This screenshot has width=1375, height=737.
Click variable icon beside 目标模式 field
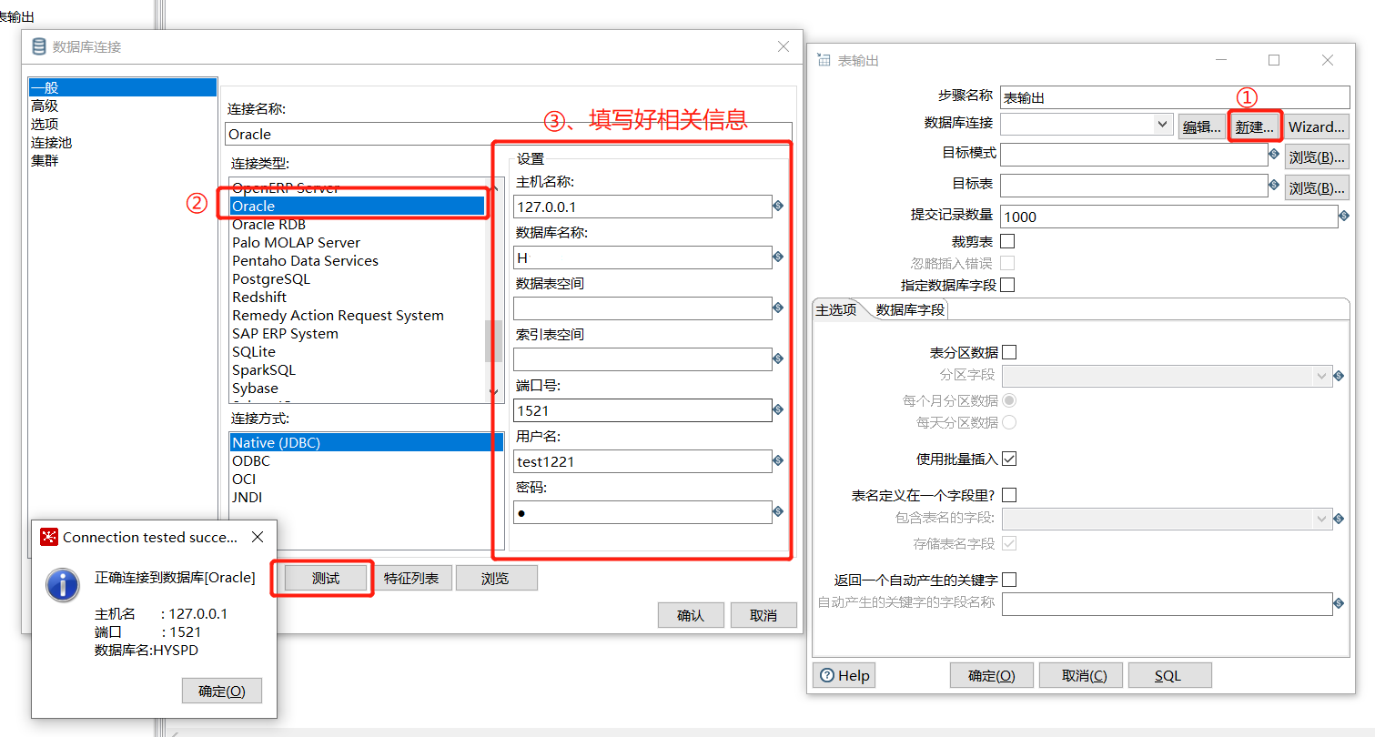tap(1274, 156)
